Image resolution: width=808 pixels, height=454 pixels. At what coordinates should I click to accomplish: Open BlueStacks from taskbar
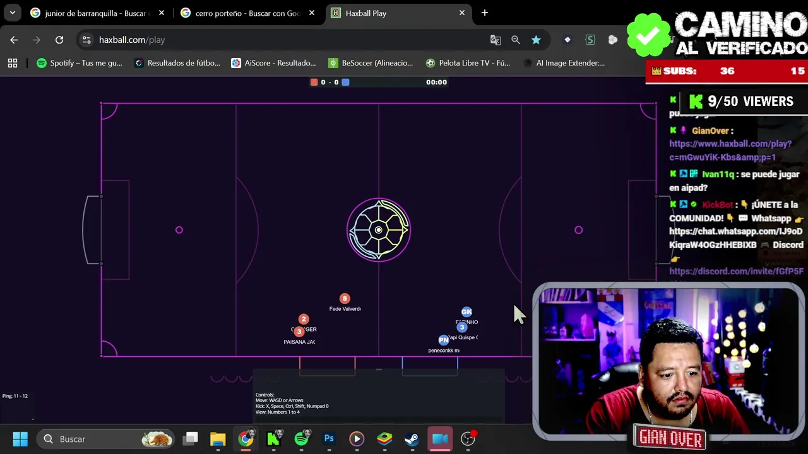pyautogui.click(x=384, y=439)
